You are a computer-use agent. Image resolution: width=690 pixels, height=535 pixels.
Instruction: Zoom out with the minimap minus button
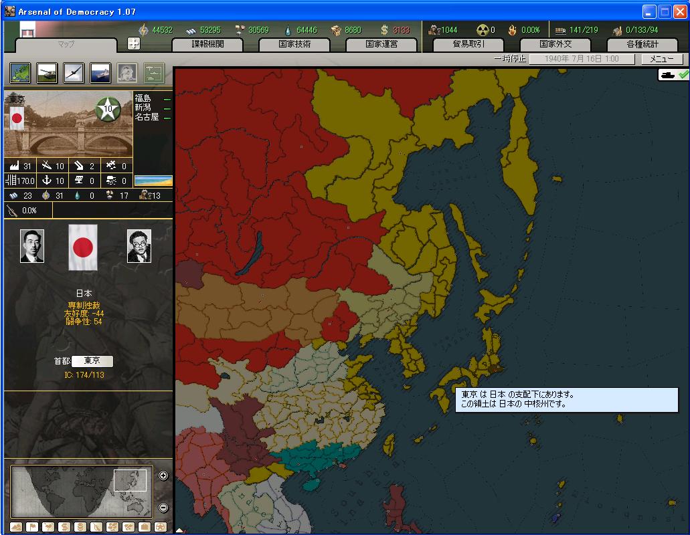coord(164,508)
